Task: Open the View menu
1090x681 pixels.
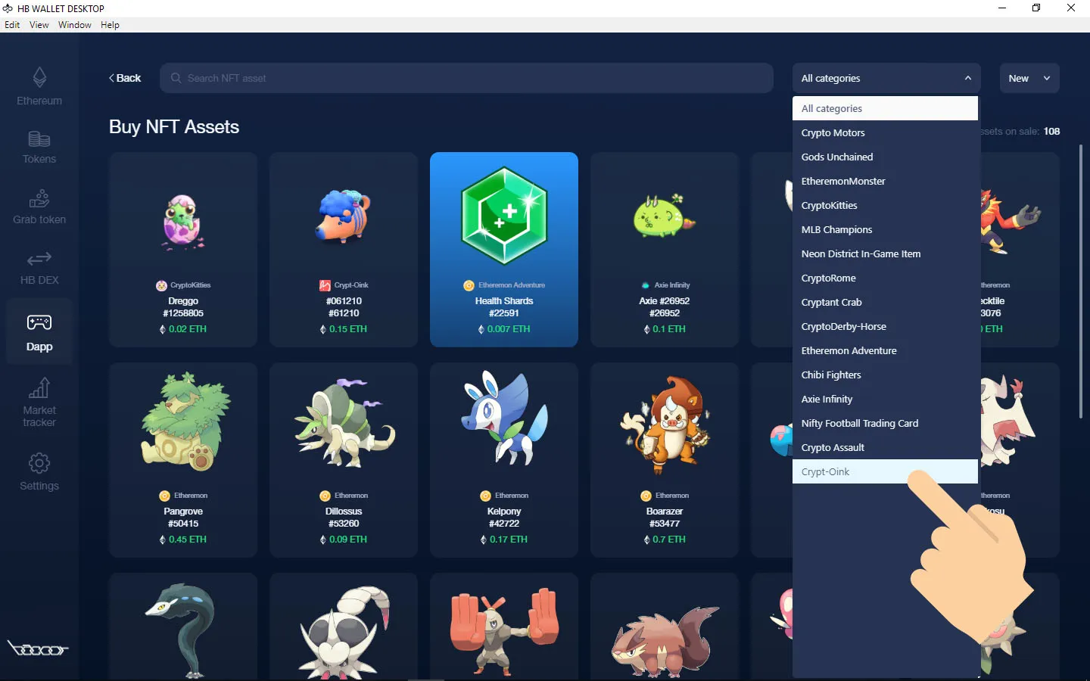Action: (39, 25)
